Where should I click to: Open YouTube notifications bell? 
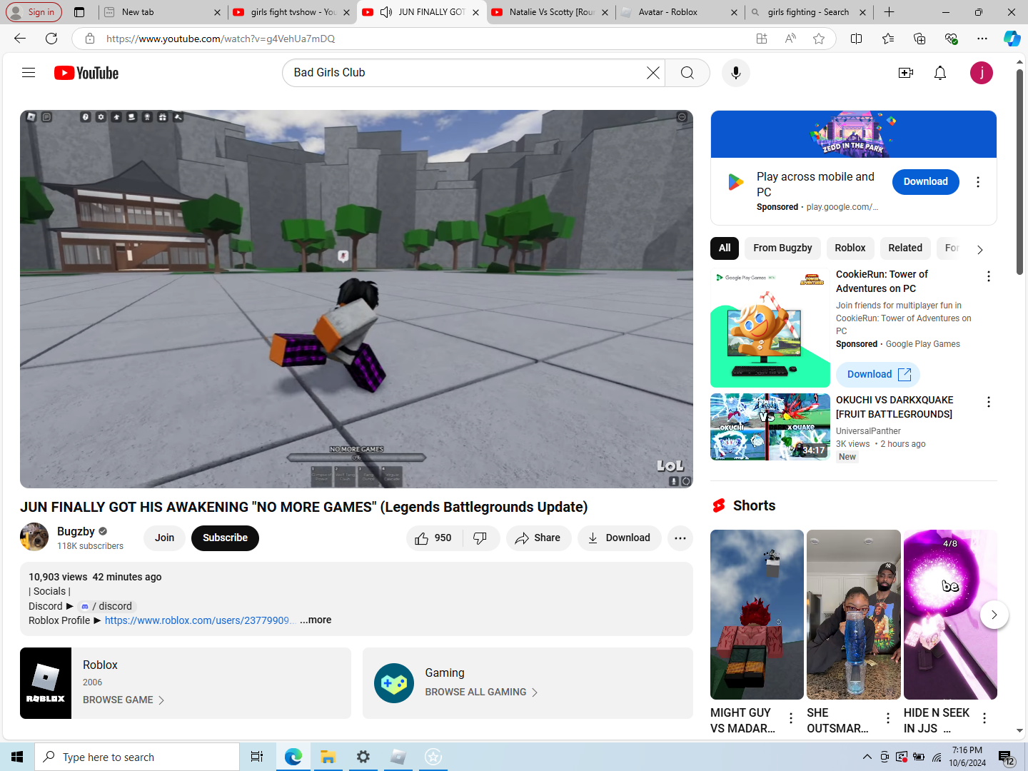pos(940,73)
